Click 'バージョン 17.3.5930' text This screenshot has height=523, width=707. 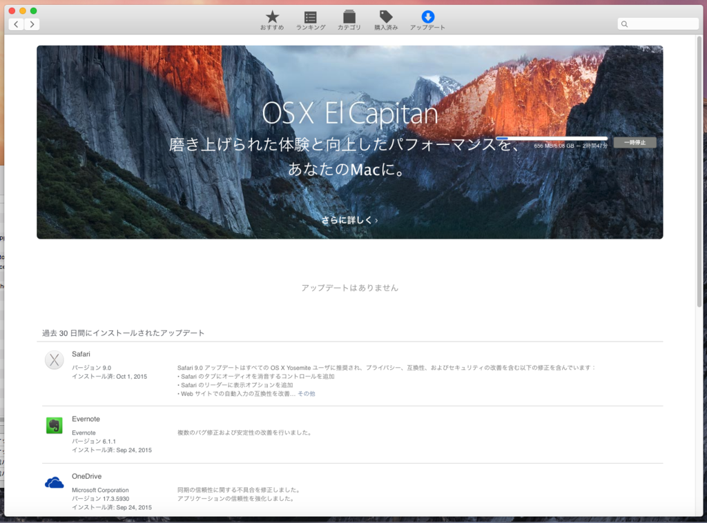pos(101,499)
